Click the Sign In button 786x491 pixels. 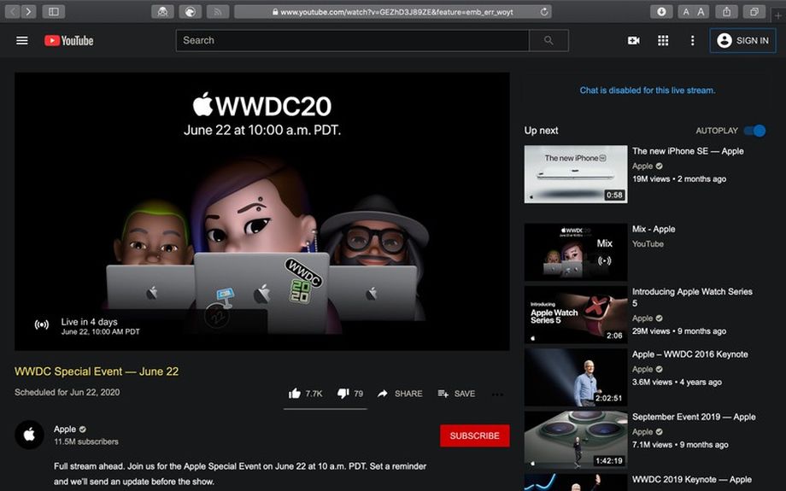pos(742,40)
